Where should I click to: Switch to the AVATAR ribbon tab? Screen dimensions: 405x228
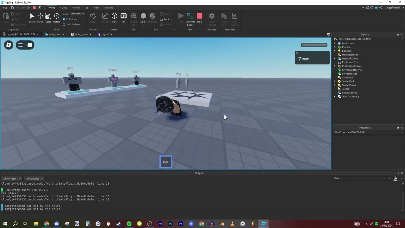pyautogui.click(x=76, y=8)
